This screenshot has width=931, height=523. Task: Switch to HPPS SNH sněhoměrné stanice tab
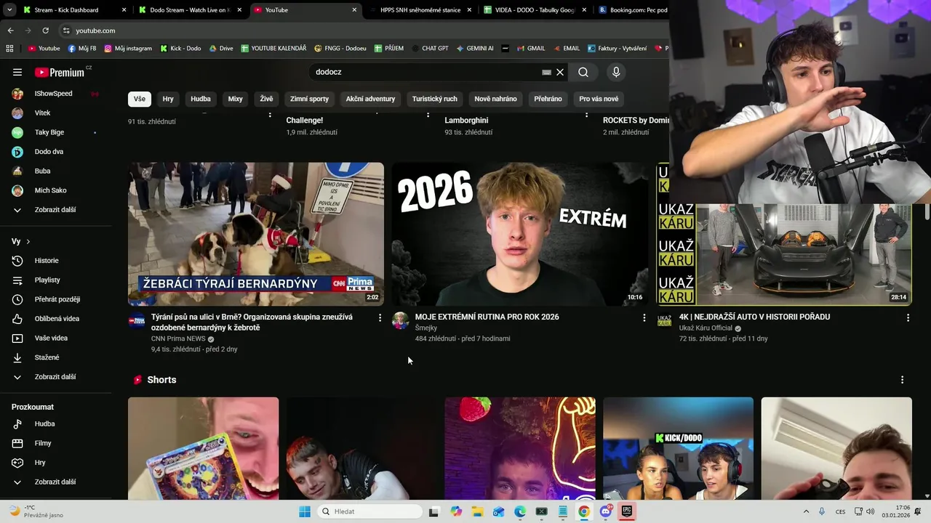420,10
